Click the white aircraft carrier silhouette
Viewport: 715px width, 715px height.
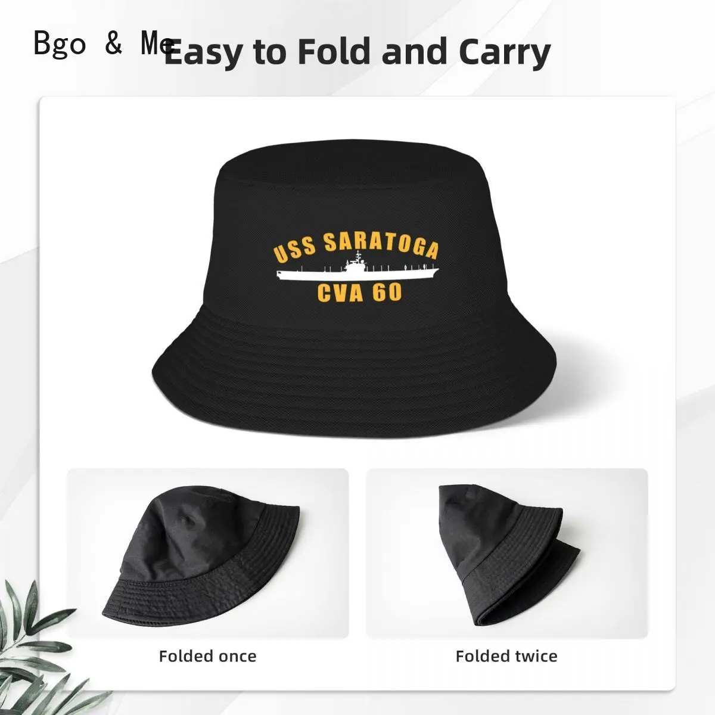357,271
